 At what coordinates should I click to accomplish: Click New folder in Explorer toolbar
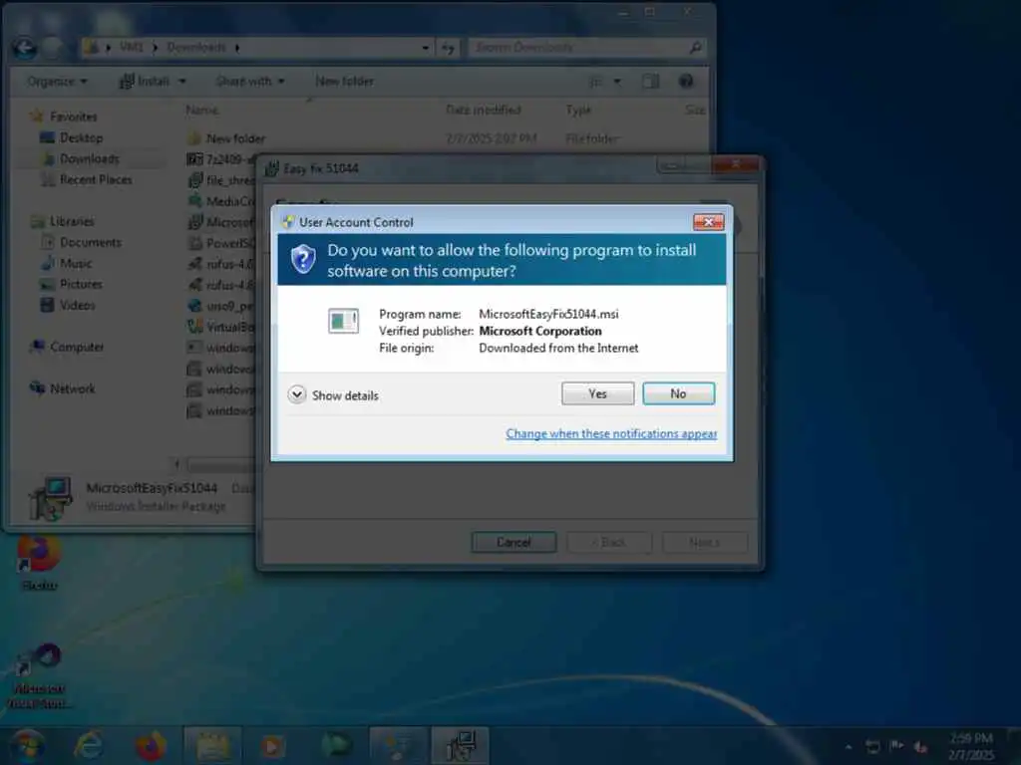(344, 82)
